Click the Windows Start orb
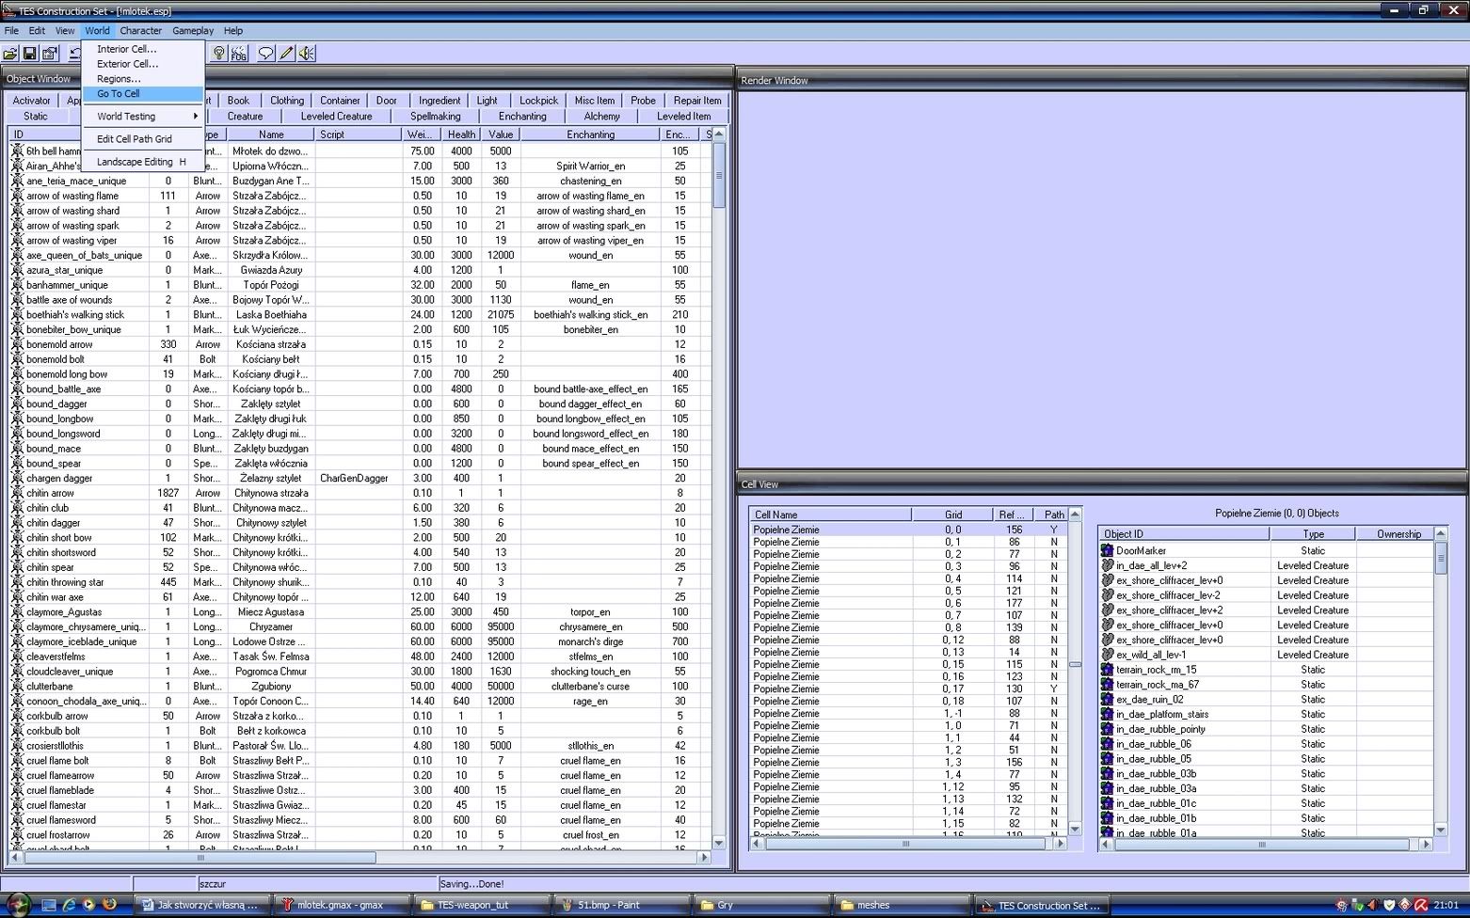Viewport: 1470px width, 918px height. (18, 905)
